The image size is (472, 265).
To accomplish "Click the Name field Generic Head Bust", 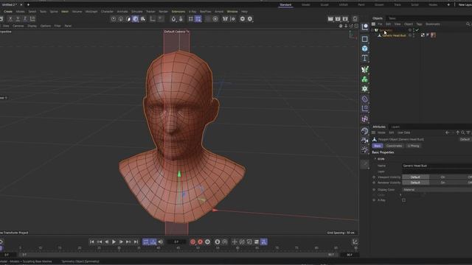I will click(437, 166).
